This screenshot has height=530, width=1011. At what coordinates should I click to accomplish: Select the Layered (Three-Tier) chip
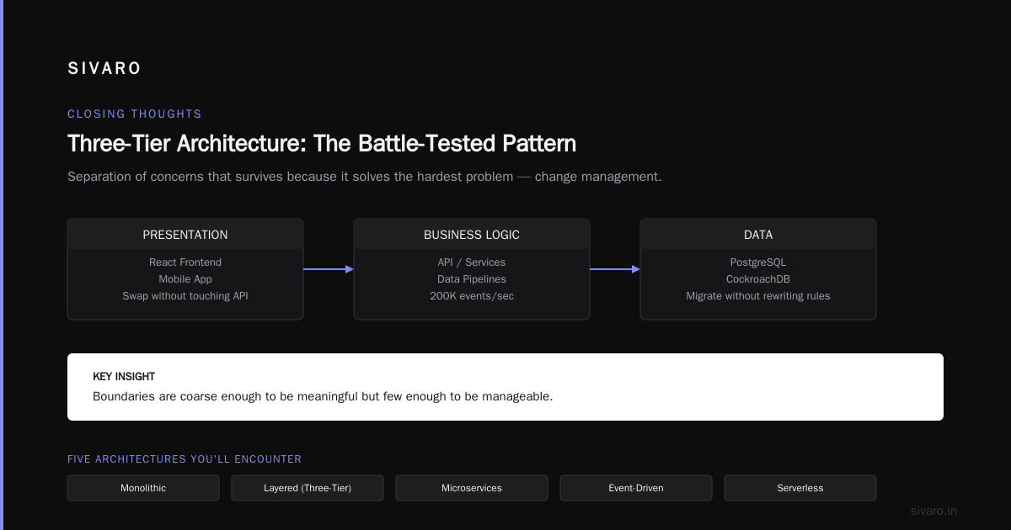pos(308,488)
